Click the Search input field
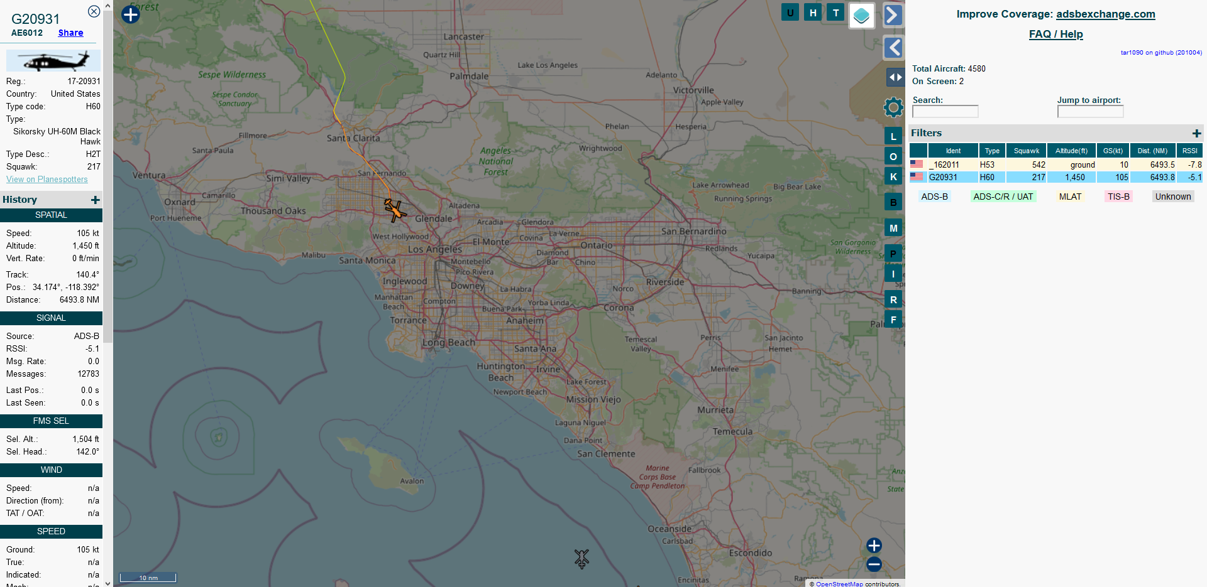 coord(945,111)
